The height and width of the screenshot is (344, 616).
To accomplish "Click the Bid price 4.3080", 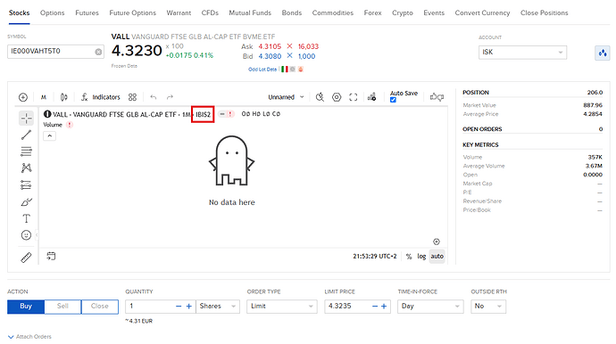I will click(270, 56).
